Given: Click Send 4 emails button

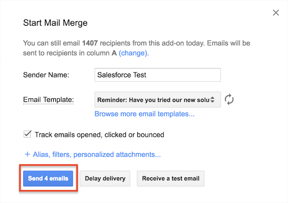Looking at the screenshot, I should [x=48, y=178].
